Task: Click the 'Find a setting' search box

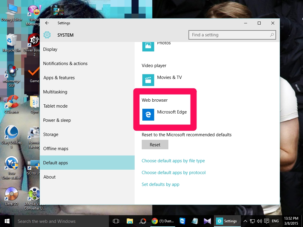Action: pos(232,35)
